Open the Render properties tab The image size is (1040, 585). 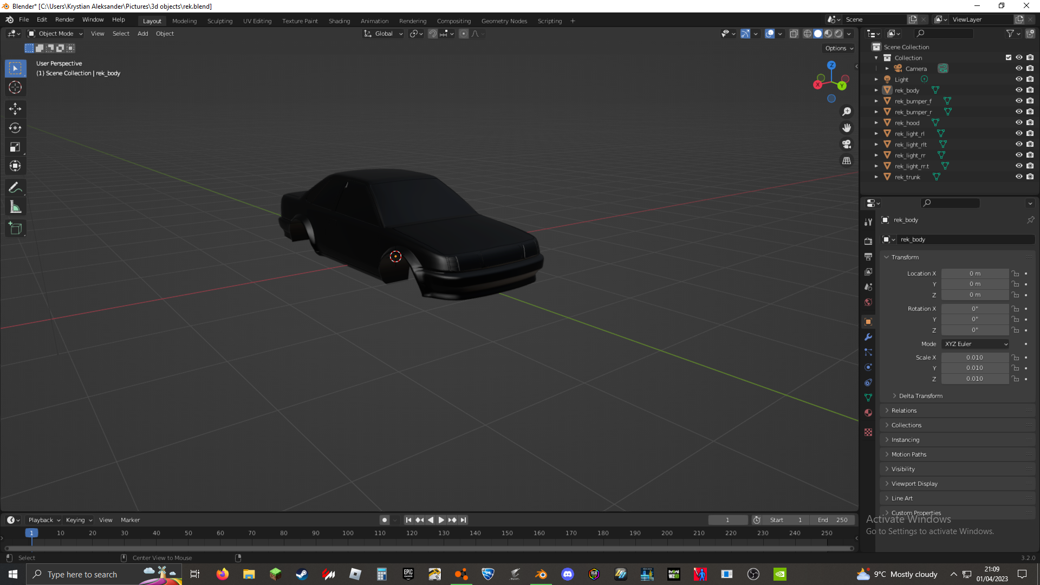(x=868, y=241)
